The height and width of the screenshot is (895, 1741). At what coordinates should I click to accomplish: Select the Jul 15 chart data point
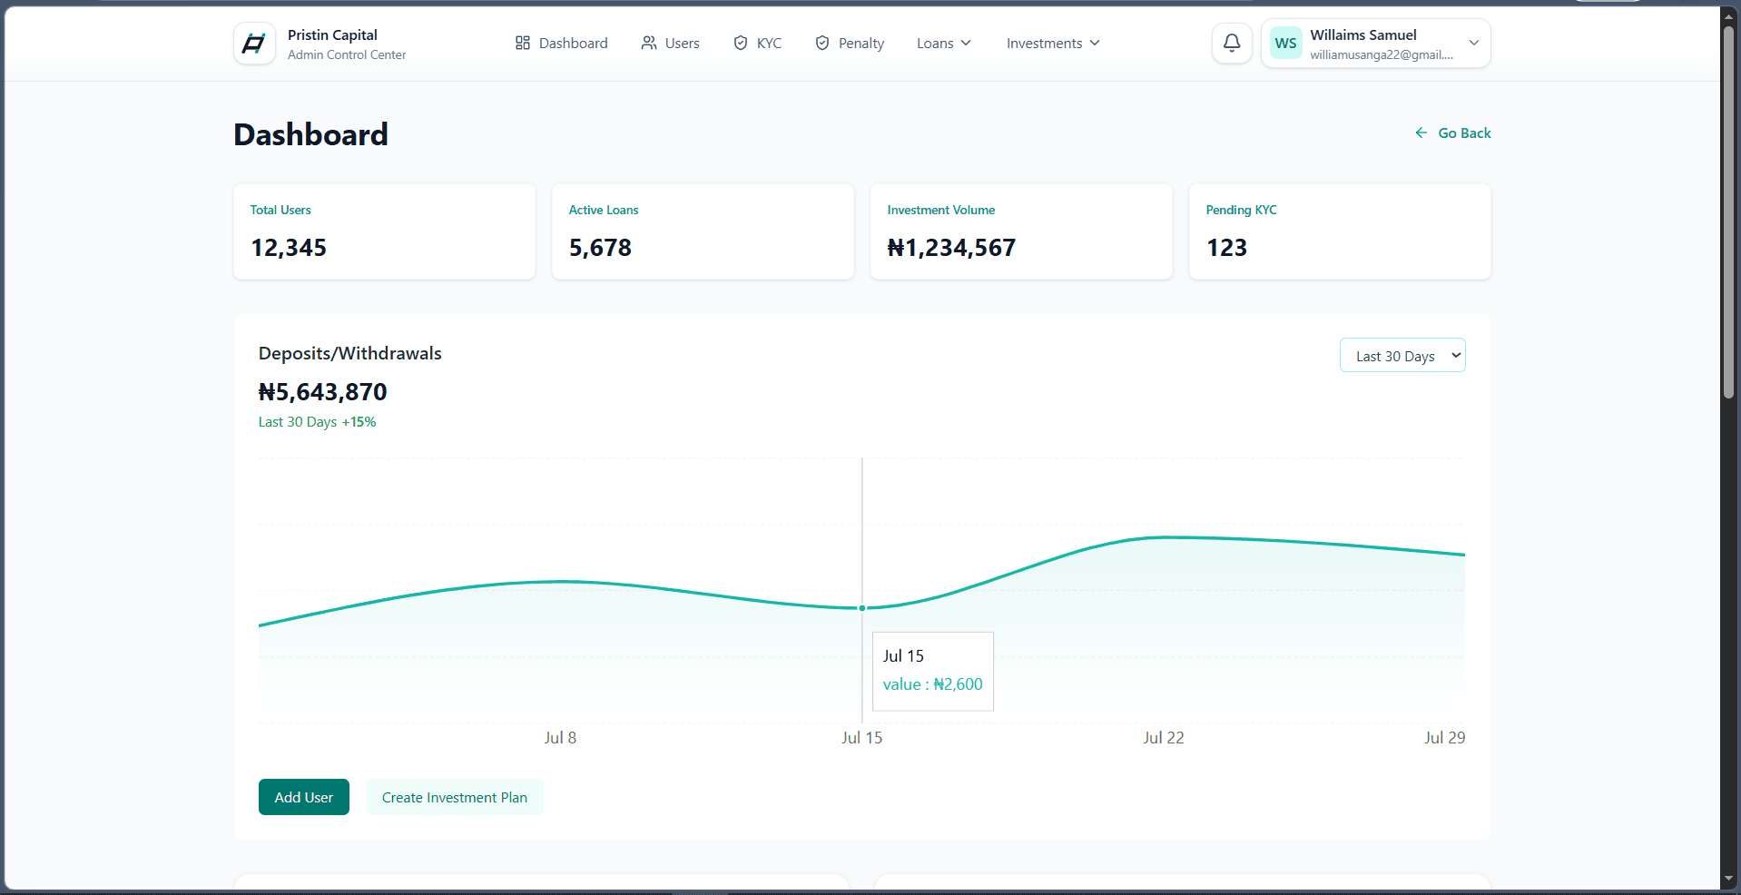coord(862,608)
